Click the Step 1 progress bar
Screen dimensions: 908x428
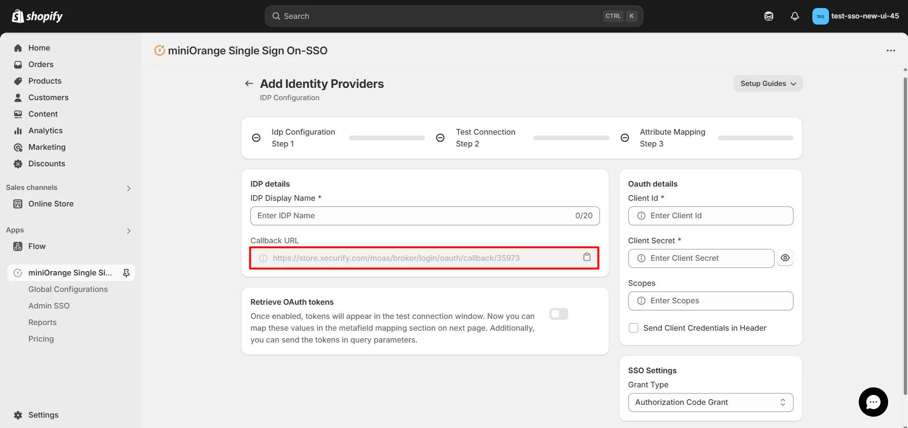click(x=387, y=138)
